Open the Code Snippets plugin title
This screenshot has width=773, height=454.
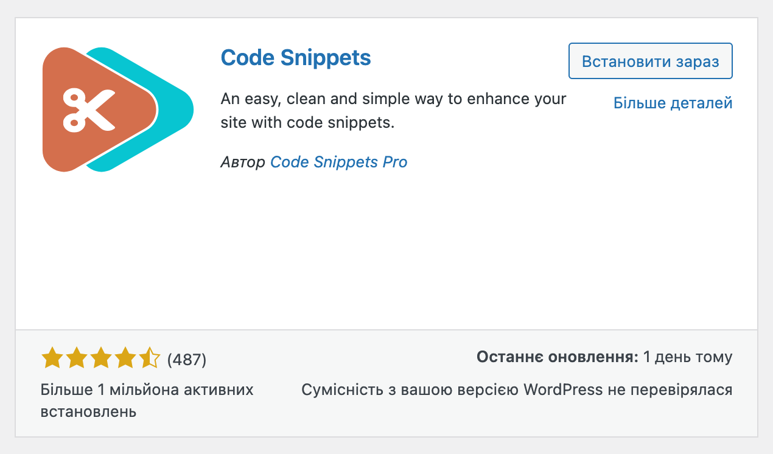[x=296, y=58]
